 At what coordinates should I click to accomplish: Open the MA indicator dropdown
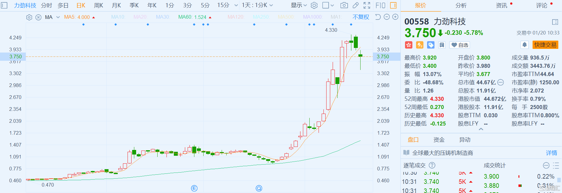pyautogui.click(x=58, y=17)
